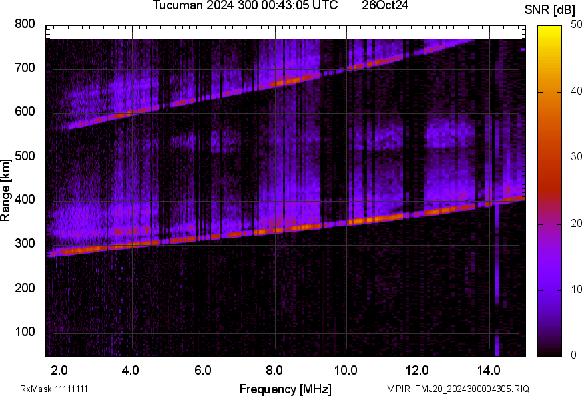Click the '14.0' frequency tick label
The width and height of the screenshot is (582, 396).
point(488,370)
